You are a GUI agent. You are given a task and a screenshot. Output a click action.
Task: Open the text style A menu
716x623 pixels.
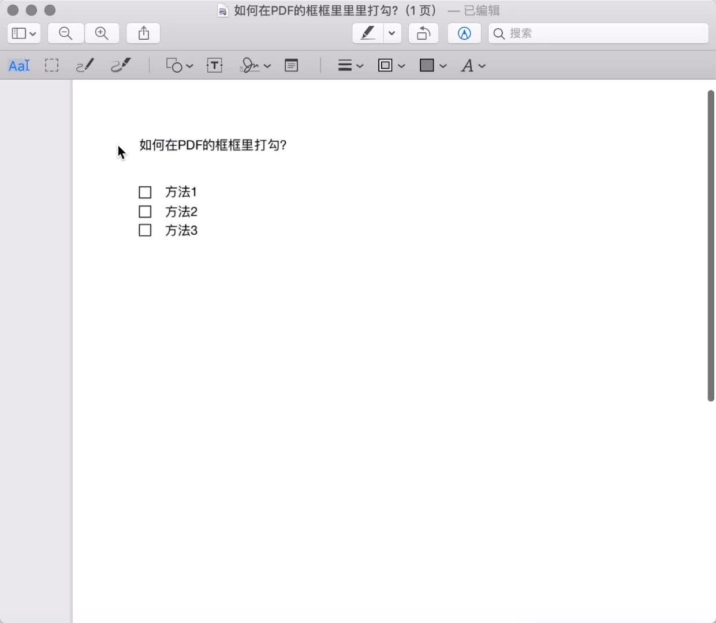[473, 66]
